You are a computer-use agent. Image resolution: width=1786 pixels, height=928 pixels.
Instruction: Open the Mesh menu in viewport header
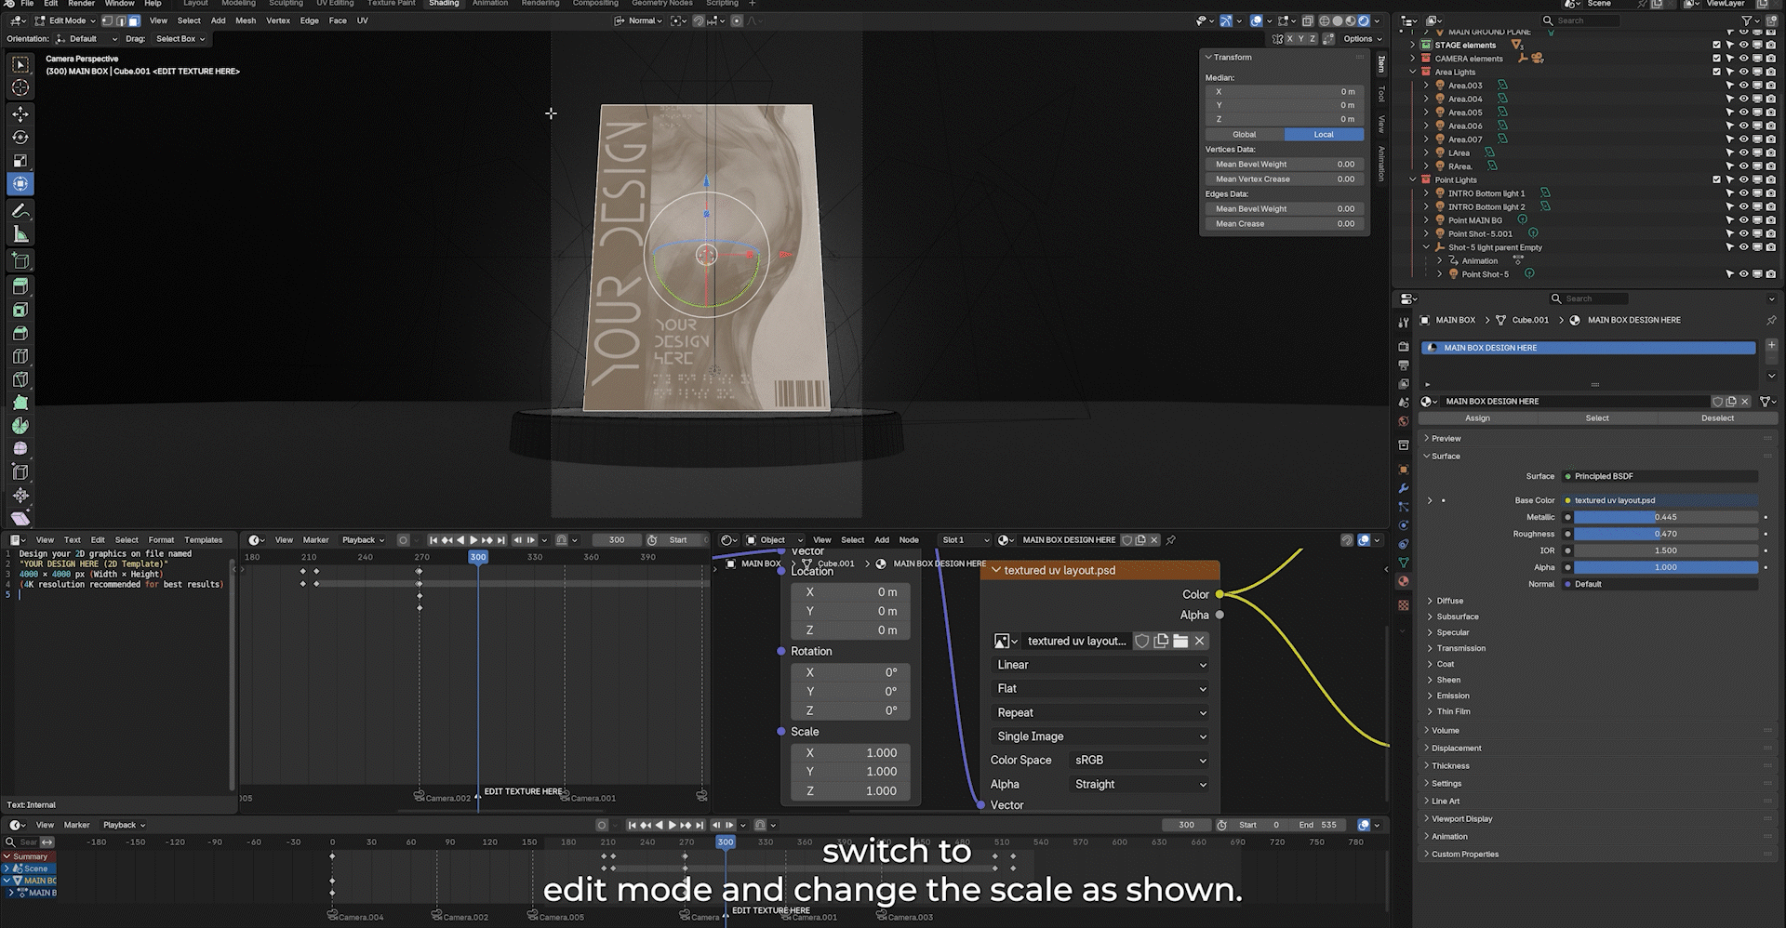(246, 20)
